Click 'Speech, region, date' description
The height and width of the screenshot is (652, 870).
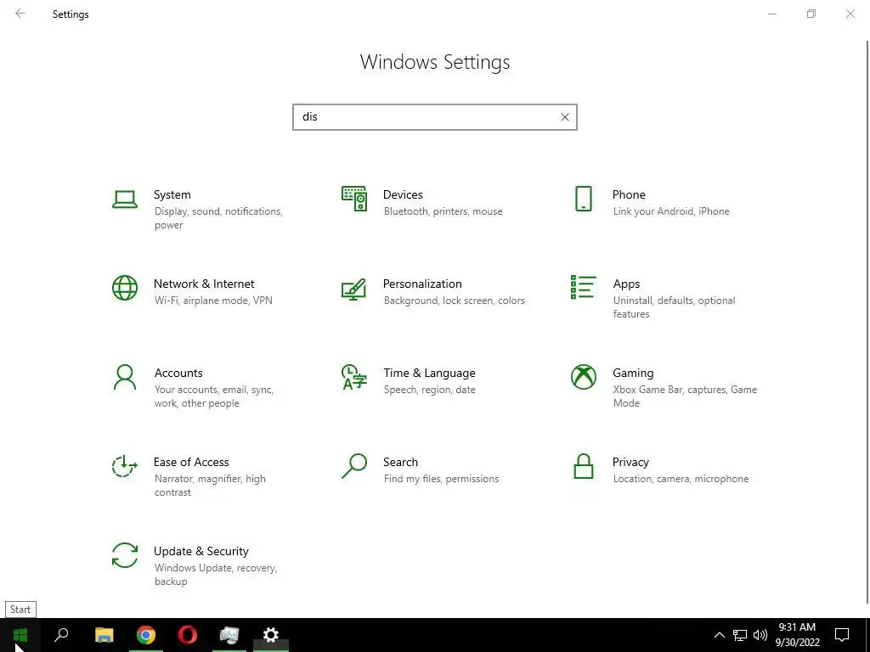(x=429, y=390)
